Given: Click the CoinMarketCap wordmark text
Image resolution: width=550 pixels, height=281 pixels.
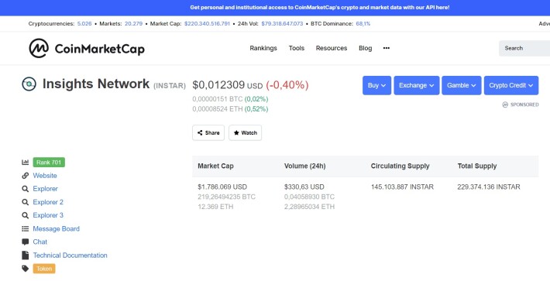Looking at the screenshot, I should pyautogui.click(x=100, y=49).
